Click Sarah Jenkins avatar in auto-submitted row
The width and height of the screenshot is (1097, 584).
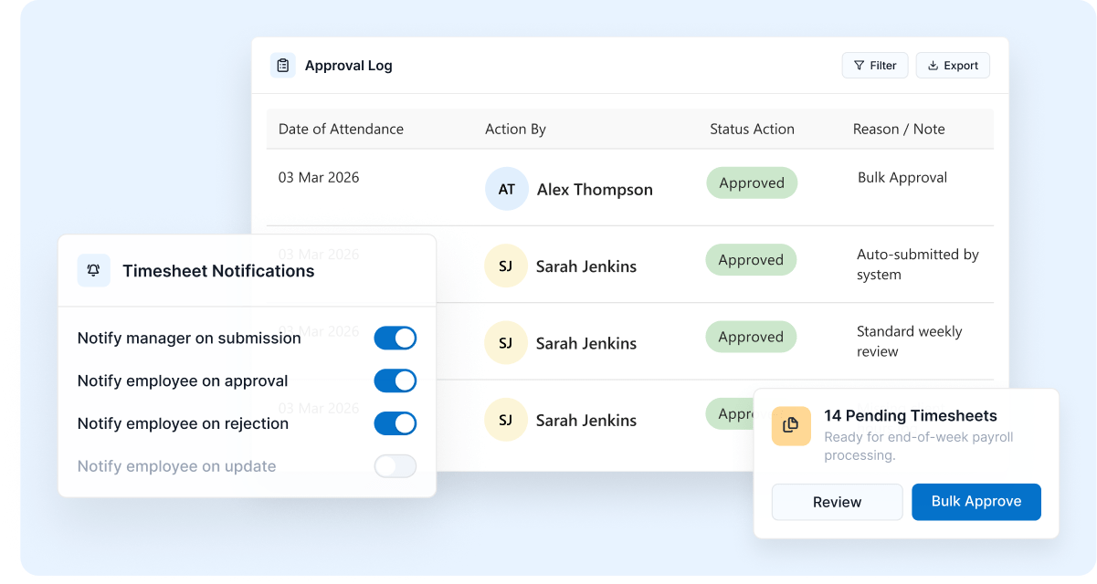[x=505, y=266]
